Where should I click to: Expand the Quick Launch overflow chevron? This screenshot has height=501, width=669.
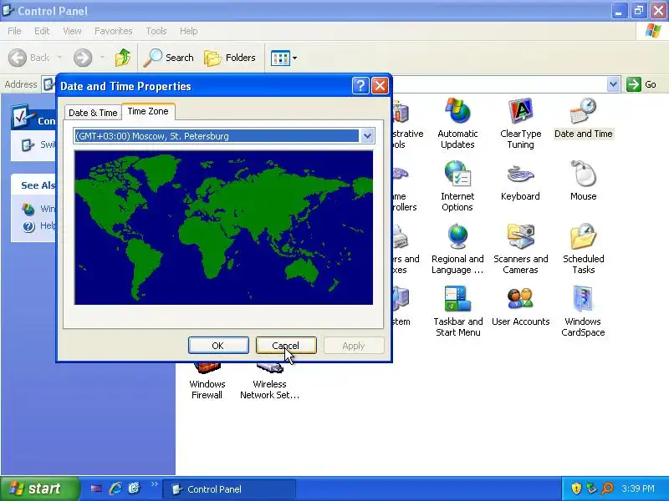point(155,484)
